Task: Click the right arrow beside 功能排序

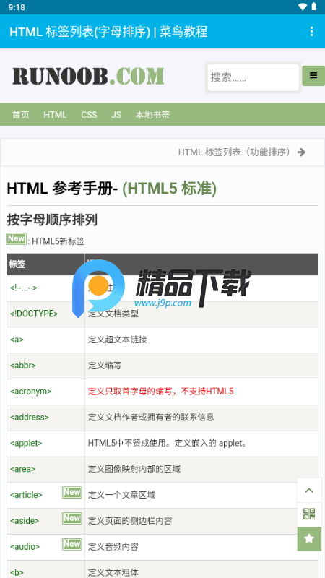Action: tap(302, 152)
